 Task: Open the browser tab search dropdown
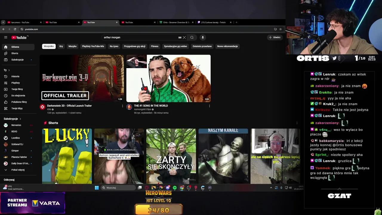pyautogui.click(x=3, y=22)
